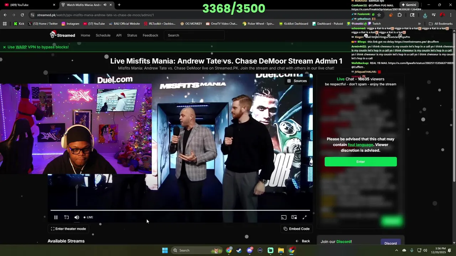Open the taskbar volume control icon
The width and height of the screenshot is (456, 256).
pos(425,250)
